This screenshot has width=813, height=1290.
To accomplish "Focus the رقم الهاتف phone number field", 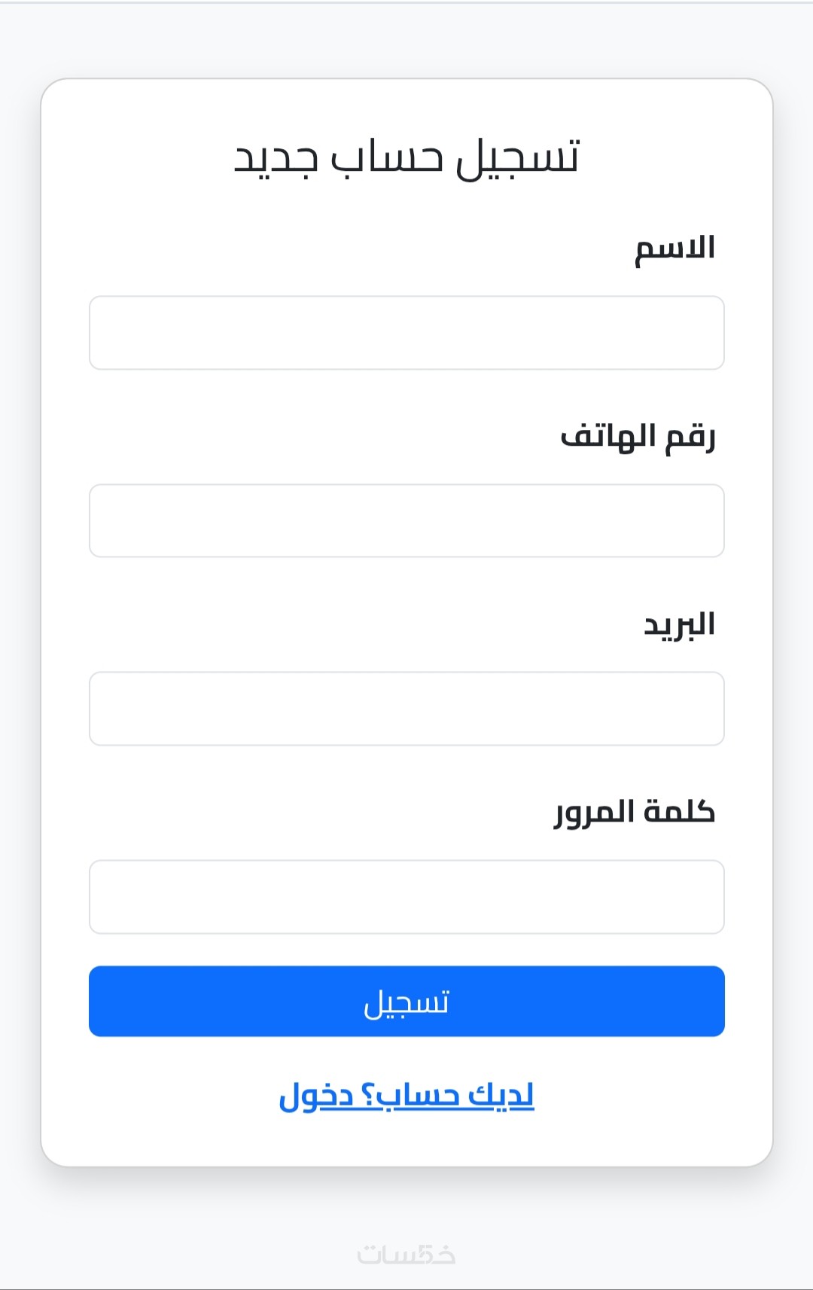I will (x=406, y=521).
